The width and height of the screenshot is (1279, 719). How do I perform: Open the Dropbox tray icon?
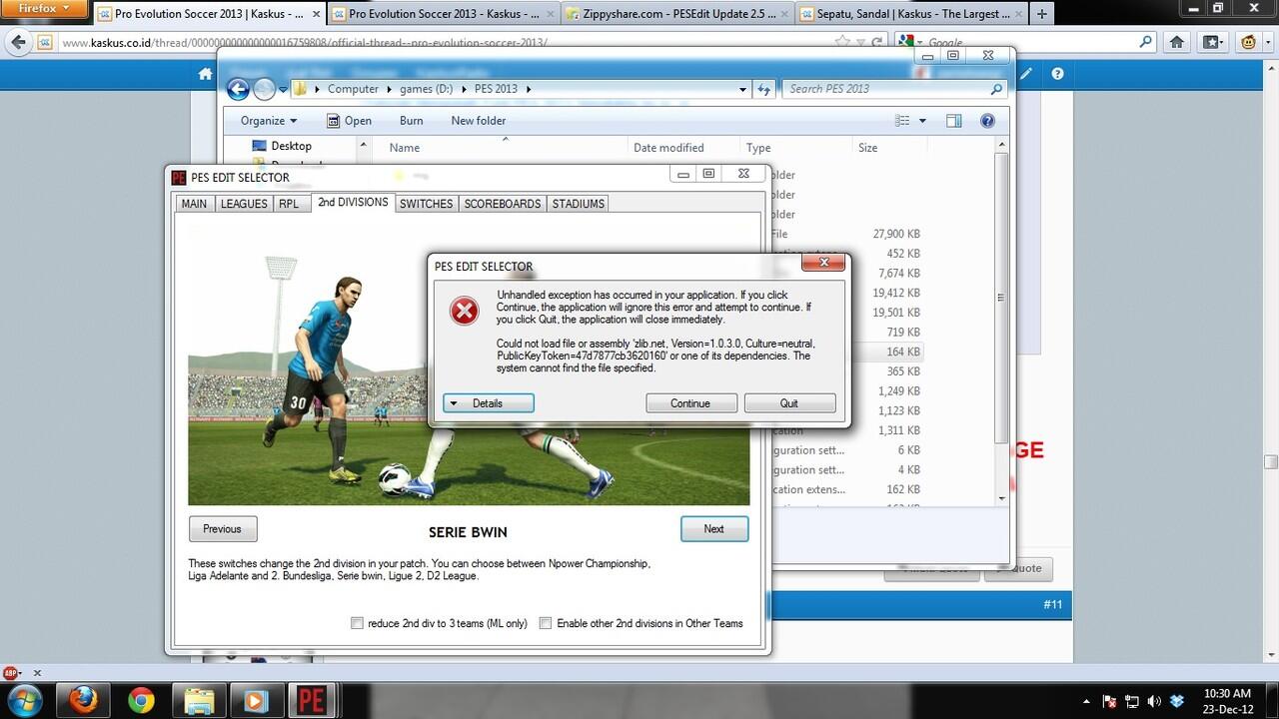click(x=1176, y=701)
